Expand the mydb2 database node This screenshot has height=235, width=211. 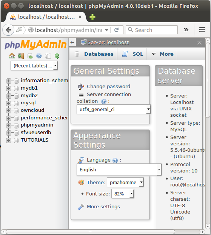9,96
